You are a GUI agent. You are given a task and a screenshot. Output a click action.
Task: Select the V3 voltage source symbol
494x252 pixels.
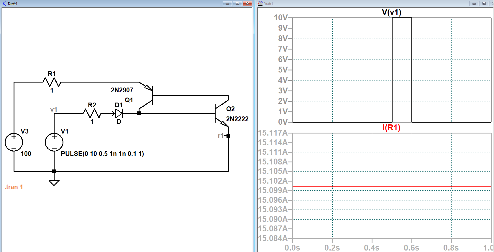coord(14,142)
